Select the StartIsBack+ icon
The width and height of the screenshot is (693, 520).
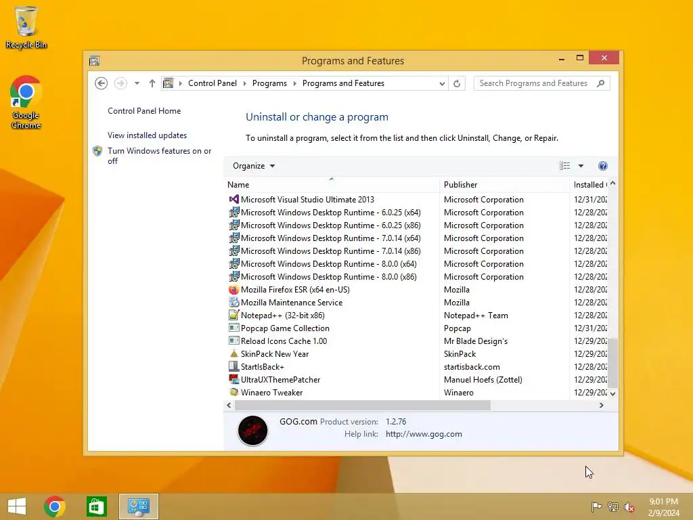[x=233, y=366]
